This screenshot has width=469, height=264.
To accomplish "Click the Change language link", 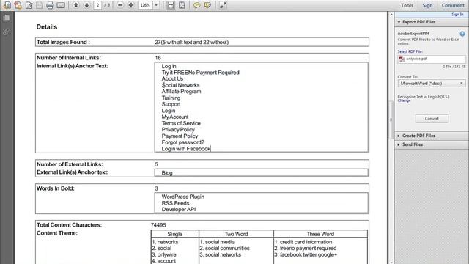I will point(404,100).
